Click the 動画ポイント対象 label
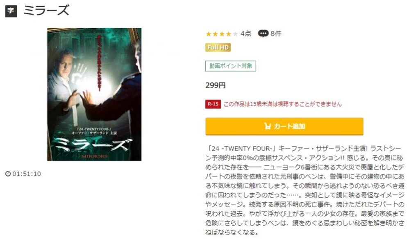 (231, 66)
